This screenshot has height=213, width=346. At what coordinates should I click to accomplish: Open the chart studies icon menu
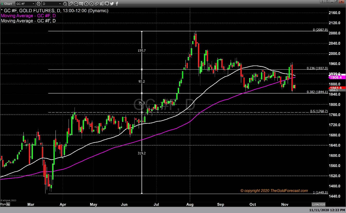pos(76,4)
